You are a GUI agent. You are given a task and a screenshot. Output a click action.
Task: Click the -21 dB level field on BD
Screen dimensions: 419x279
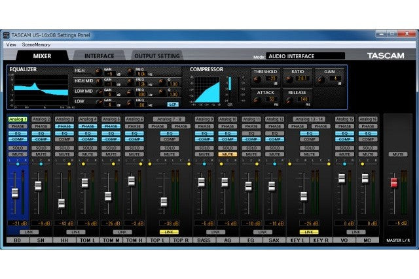point(18,223)
